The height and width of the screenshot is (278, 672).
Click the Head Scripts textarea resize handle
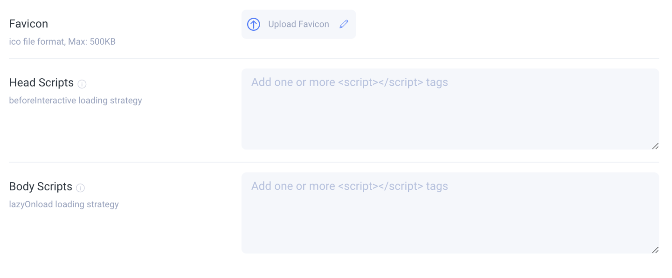pos(655,146)
